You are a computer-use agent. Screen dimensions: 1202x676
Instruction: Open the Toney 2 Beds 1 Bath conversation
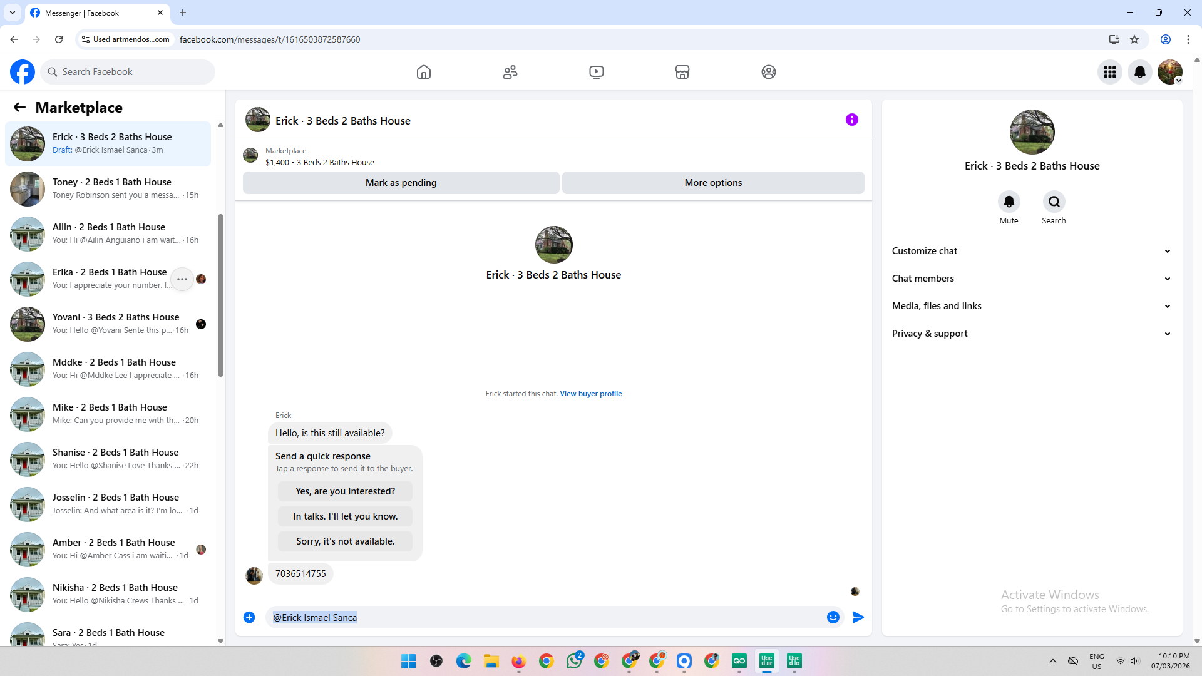(x=108, y=189)
